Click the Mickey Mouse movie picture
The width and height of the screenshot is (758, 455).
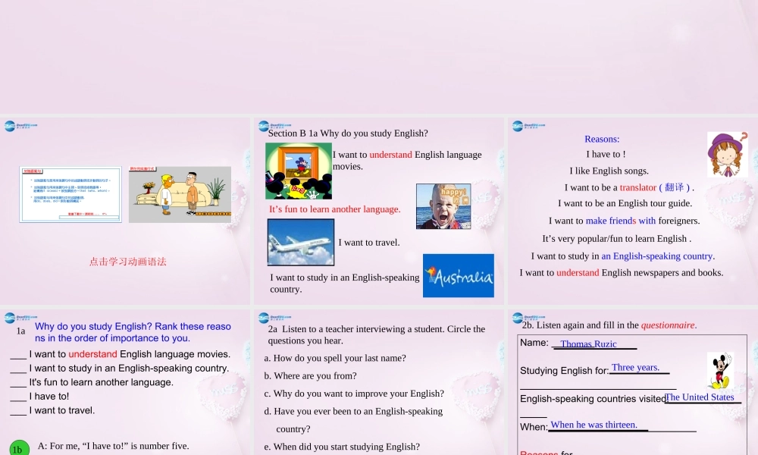[x=298, y=170]
